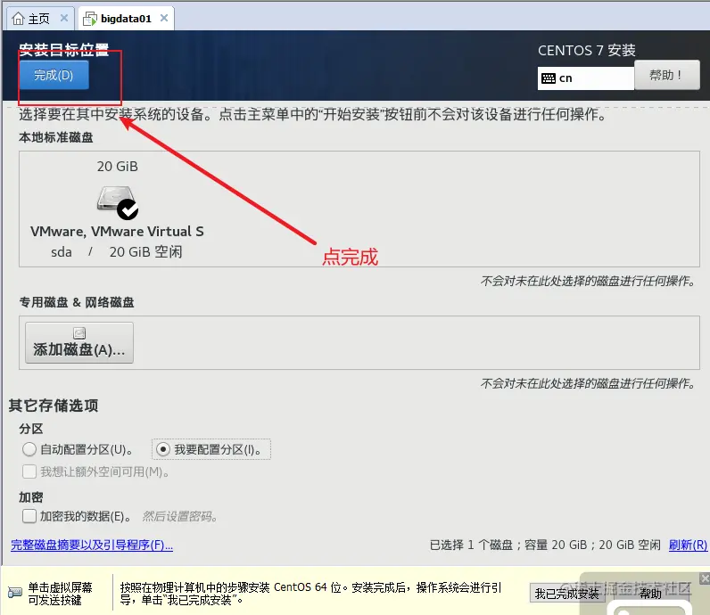Click the 刷新(R) refresh link

tap(688, 545)
